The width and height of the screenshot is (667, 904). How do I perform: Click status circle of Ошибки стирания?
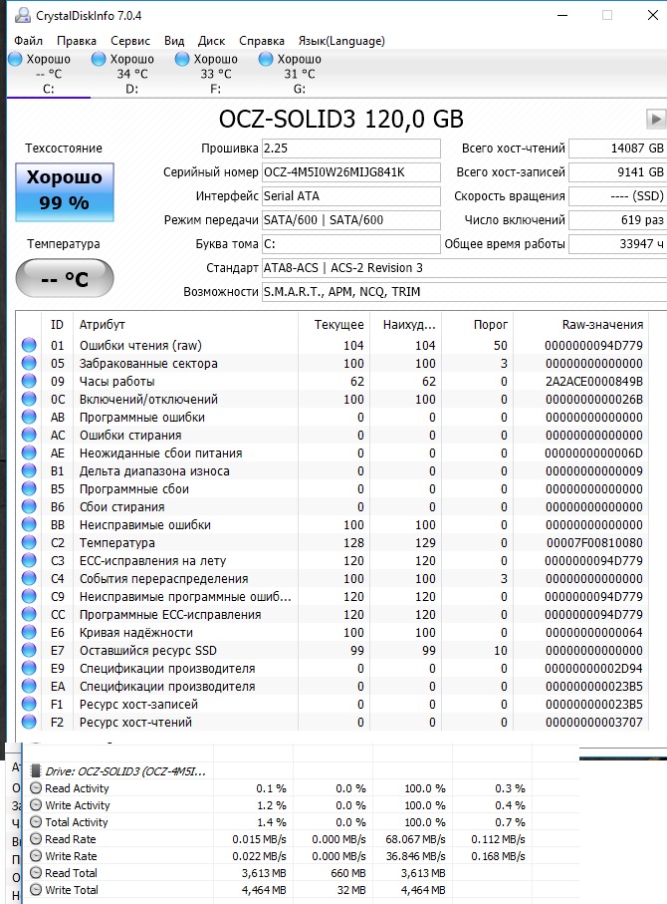pyautogui.click(x=29, y=435)
